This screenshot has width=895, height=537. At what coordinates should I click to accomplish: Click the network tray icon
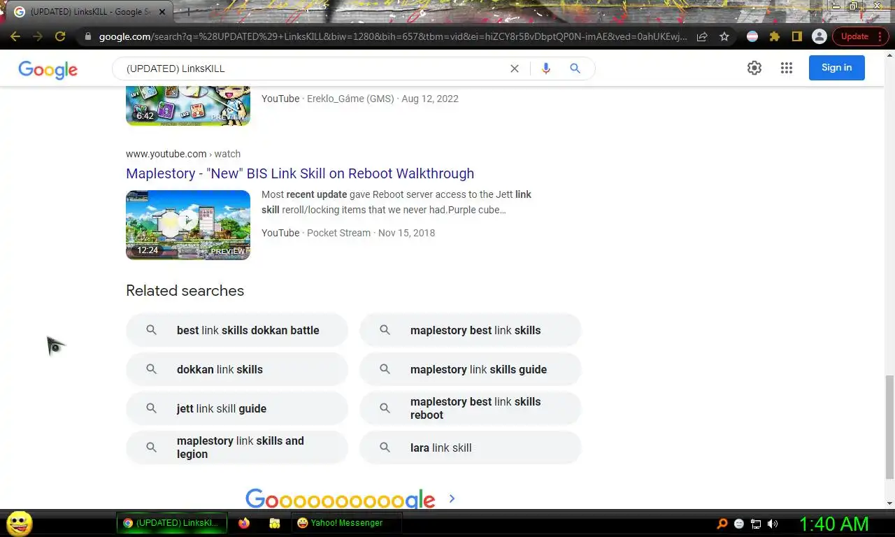tap(756, 524)
